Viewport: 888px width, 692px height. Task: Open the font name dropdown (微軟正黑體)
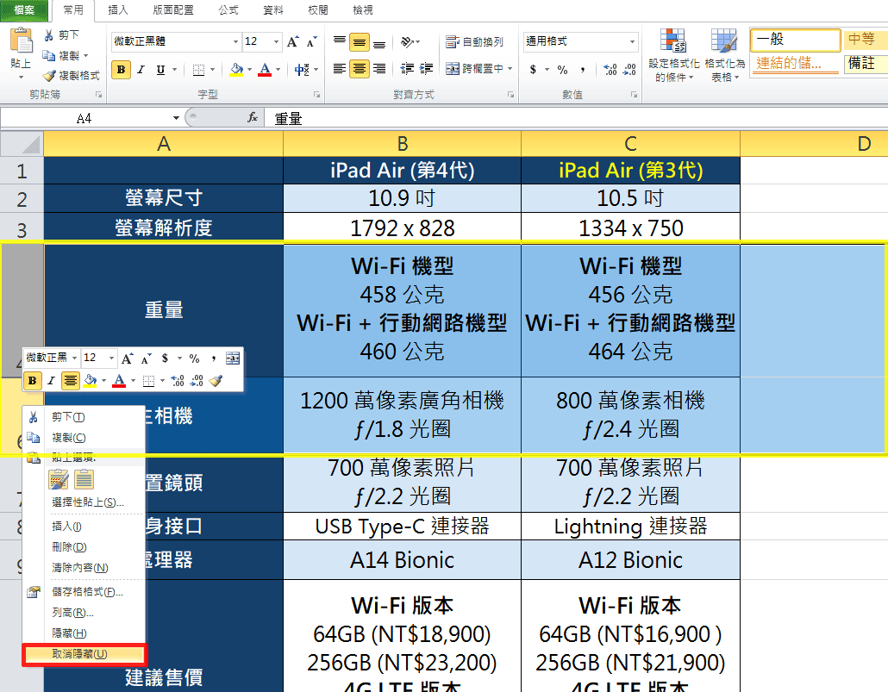tap(235, 41)
